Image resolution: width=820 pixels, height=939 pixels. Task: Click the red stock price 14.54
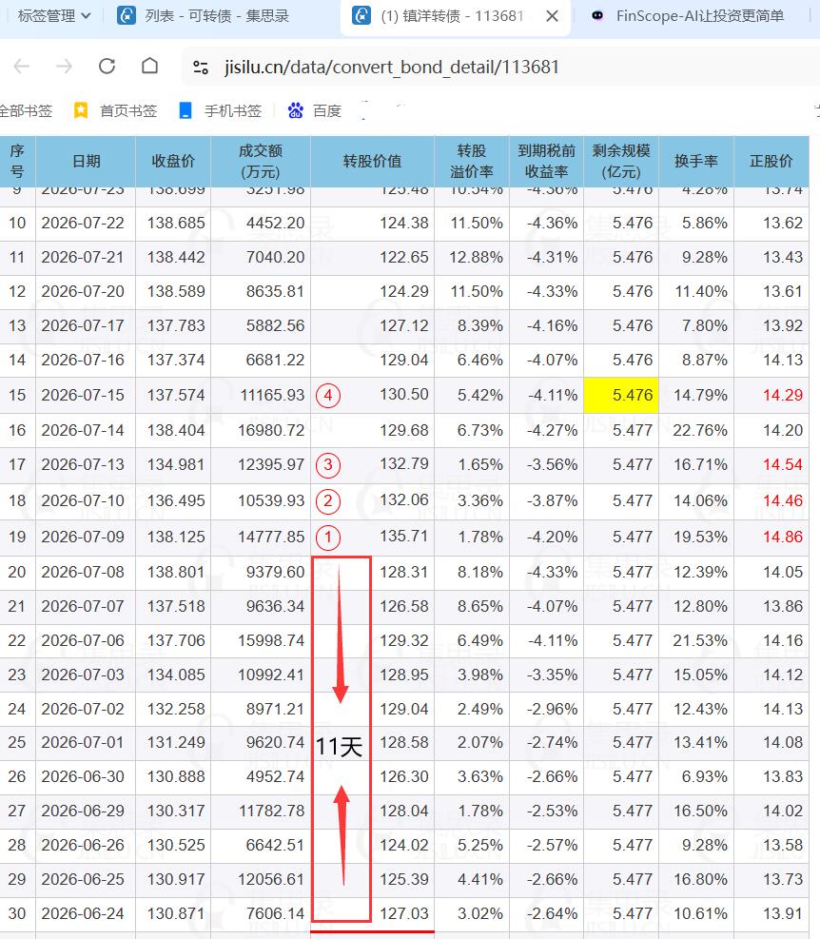click(783, 464)
